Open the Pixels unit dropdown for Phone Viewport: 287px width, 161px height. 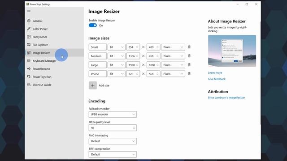[173, 74]
